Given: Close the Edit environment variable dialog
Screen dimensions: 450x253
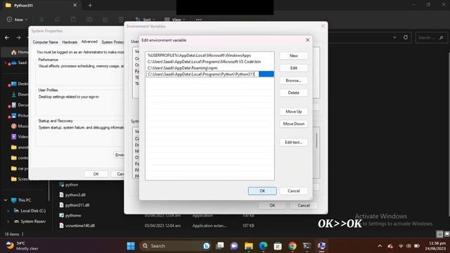Looking at the screenshot, I should click(x=307, y=40).
